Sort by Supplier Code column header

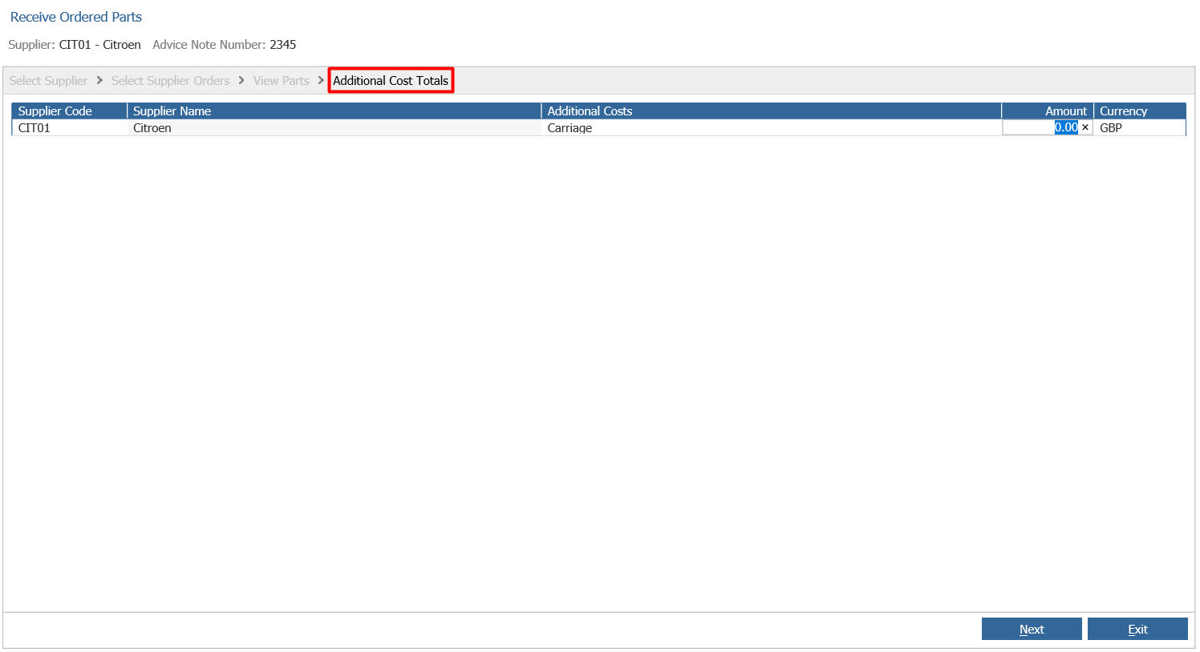(x=69, y=111)
